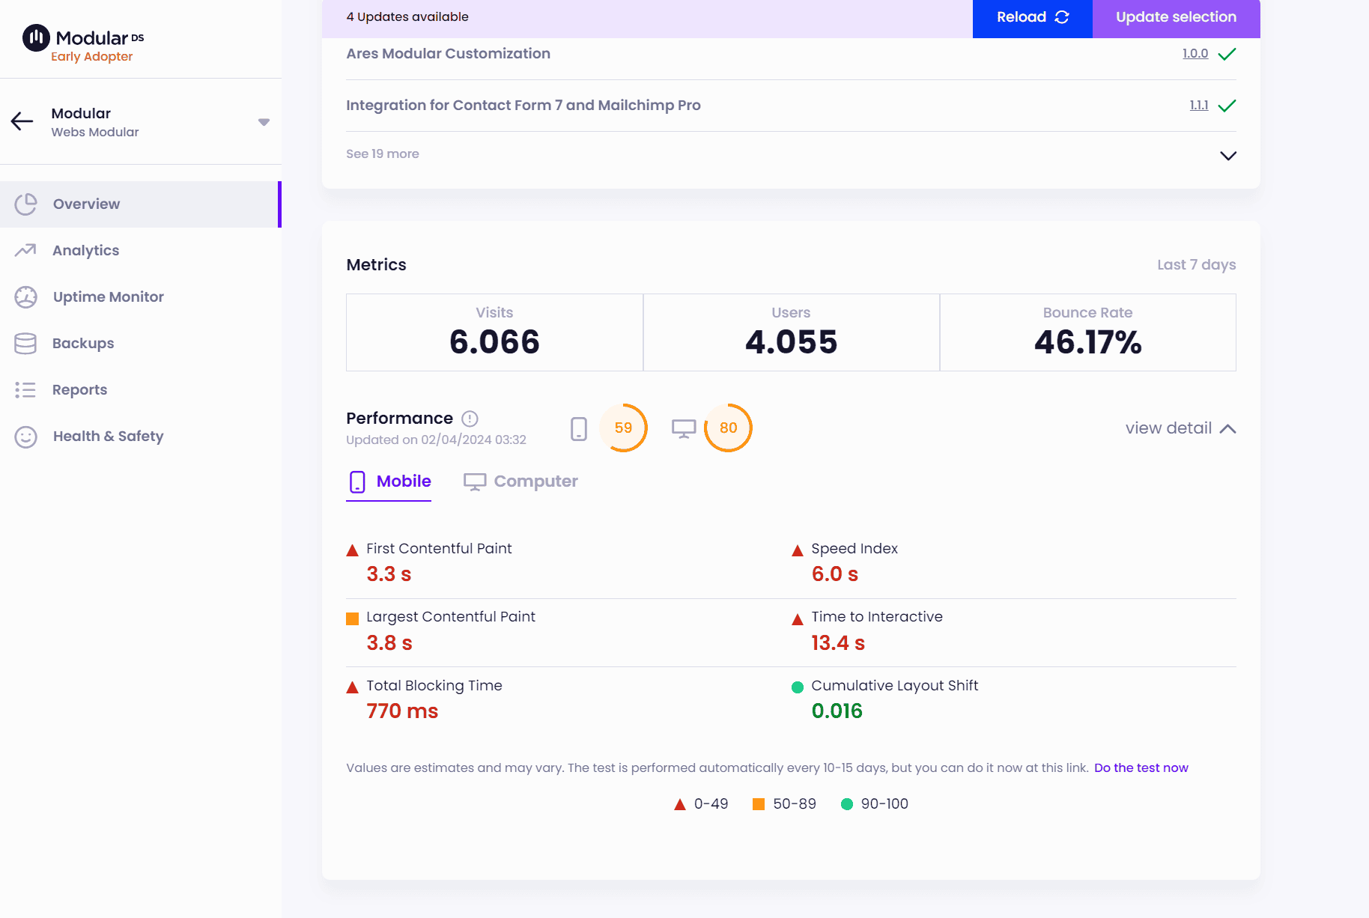Screen dimensions: 1369x918
Task: Expand See 19 more chevron
Action: pos(1228,156)
